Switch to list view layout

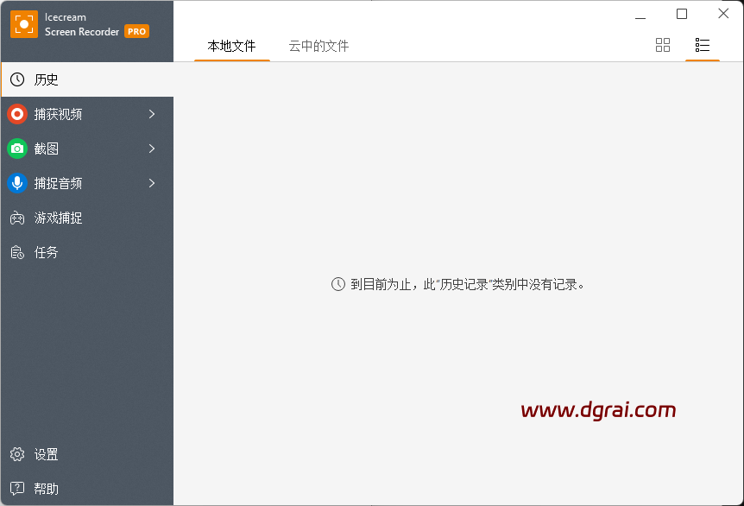[703, 45]
